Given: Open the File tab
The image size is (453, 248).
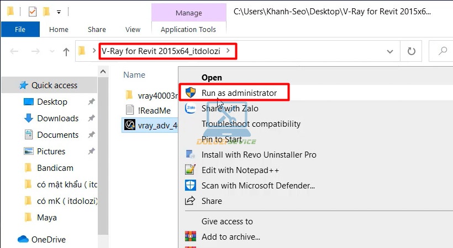Looking at the screenshot, I should (20, 29).
